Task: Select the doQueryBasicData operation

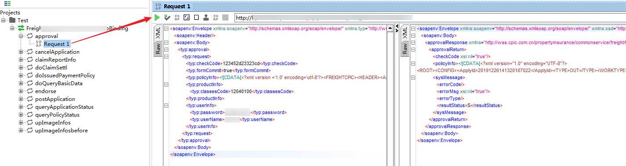Action: point(59,83)
